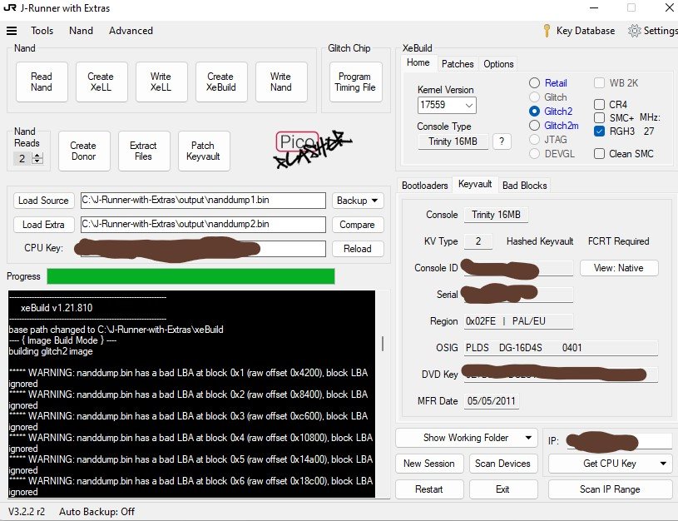Image resolution: width=678 pixels, height=521 pixels.
Task: Click the Load Source path field
Action: point(203,201)
